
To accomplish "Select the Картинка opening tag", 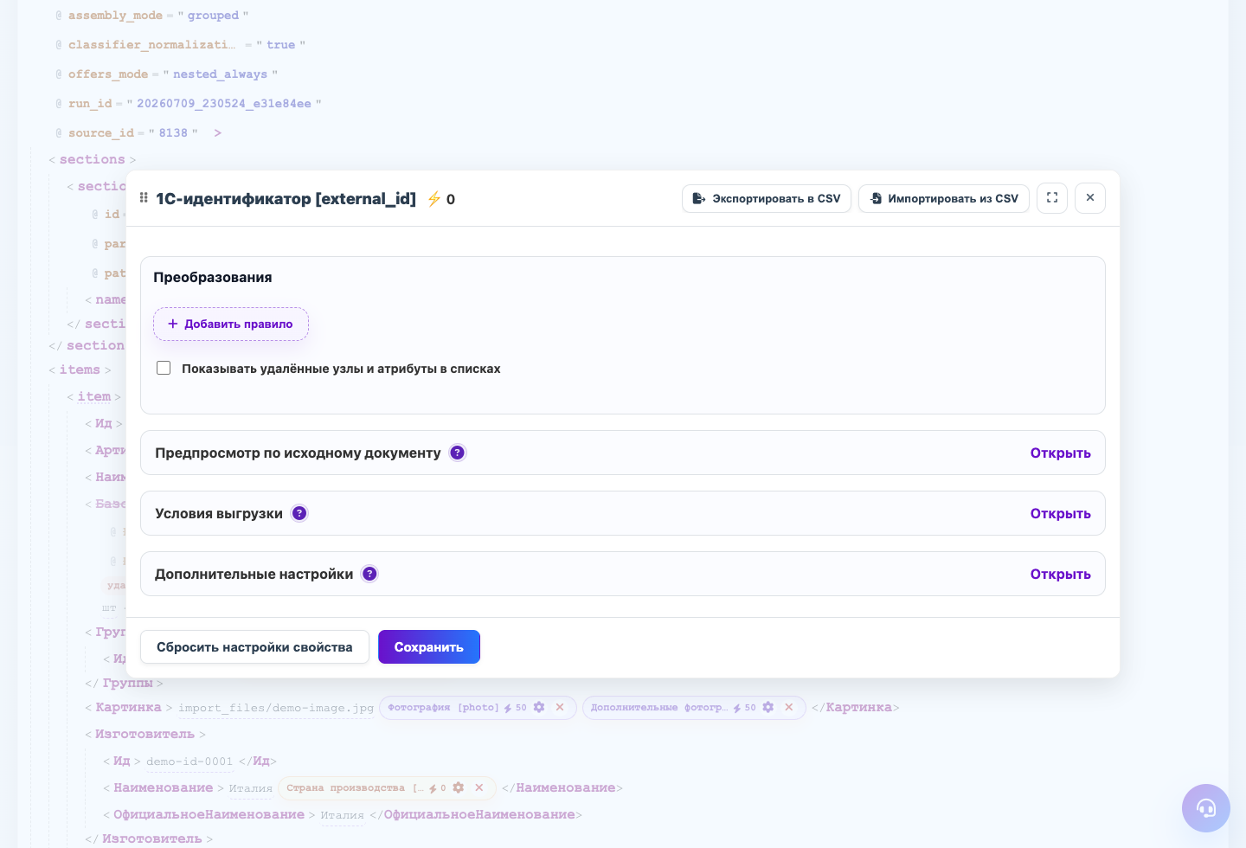I will coord(128,707).
